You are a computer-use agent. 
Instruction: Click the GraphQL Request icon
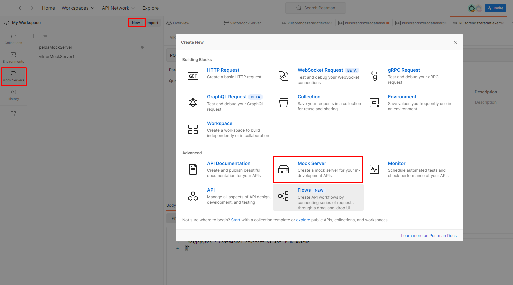[x=193, y=103]
